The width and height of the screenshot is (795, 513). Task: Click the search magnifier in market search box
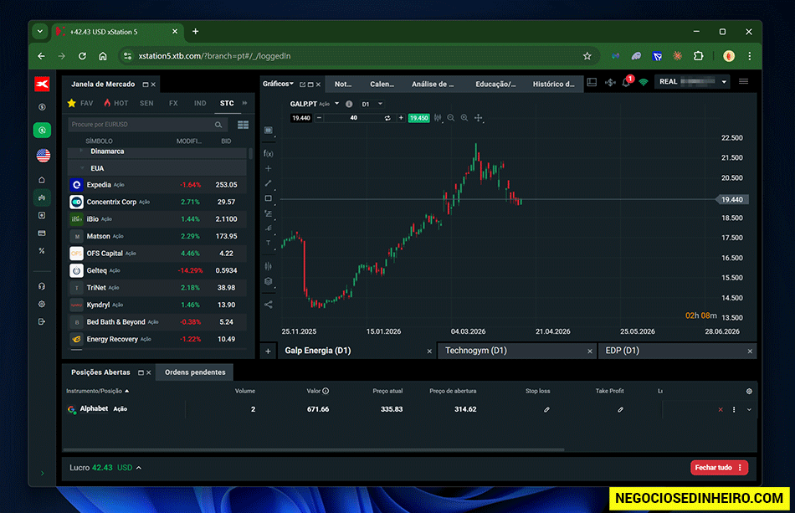pyautogui.click(x=218, y=125)
